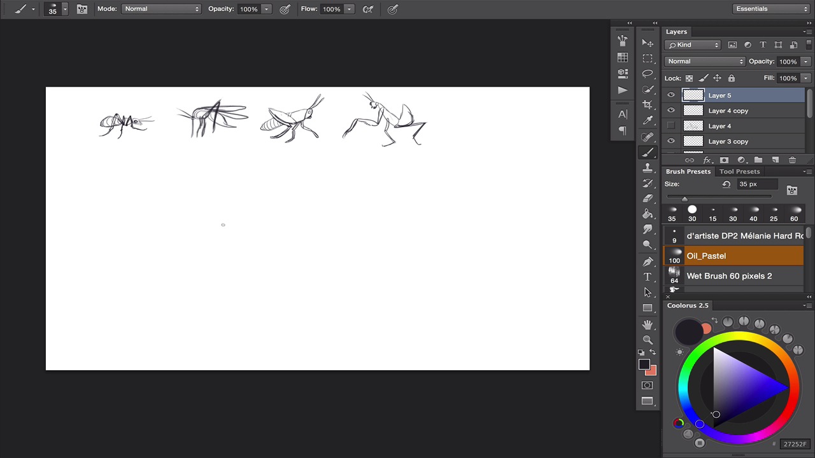Open the Swatches panel grid icon
The height and width of the screenshot is (458, 815).
tap(623, 57)
